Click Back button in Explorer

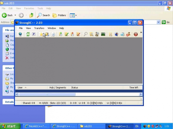point(7,15)
